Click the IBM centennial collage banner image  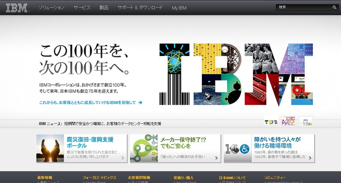[236, 75]
